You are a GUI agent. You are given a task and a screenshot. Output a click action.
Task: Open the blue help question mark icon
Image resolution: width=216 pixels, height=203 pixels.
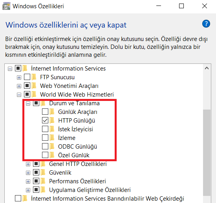click(x=206, y=24)
